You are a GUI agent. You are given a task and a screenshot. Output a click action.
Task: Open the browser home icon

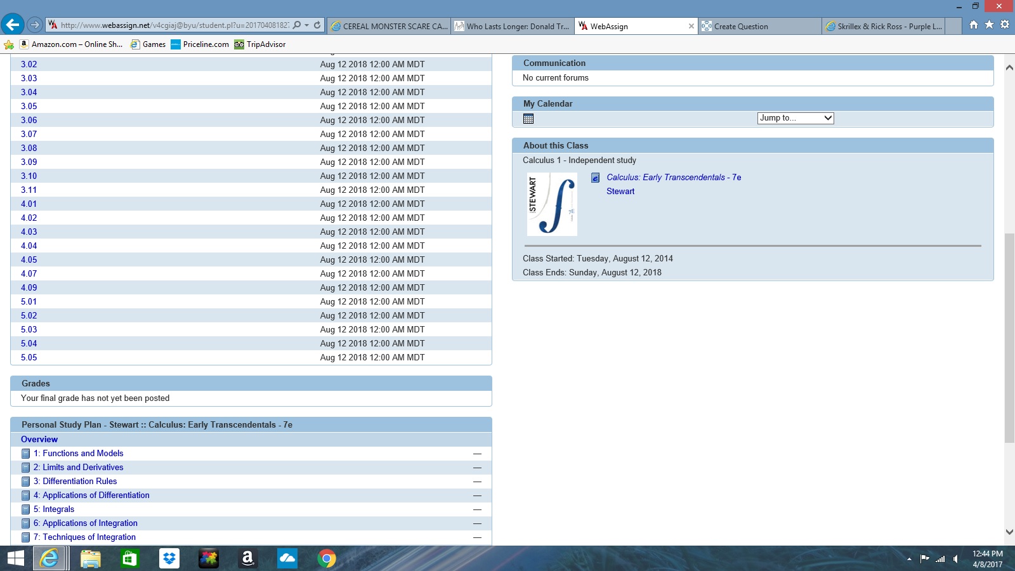(x=974, y=25)
